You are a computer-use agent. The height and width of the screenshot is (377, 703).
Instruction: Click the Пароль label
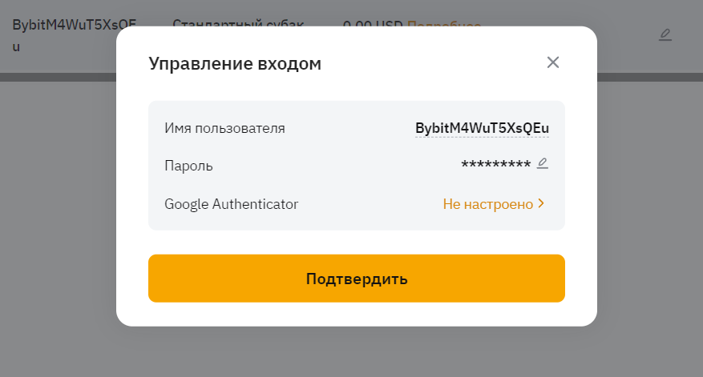[188, 166]
